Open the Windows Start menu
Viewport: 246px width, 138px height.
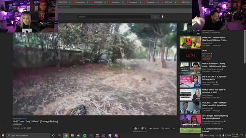(x=3, y=135)
